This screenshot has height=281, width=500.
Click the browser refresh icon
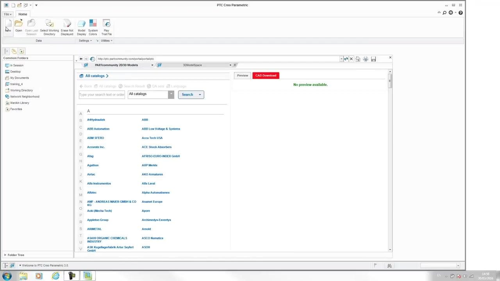(x=346, y=59)
